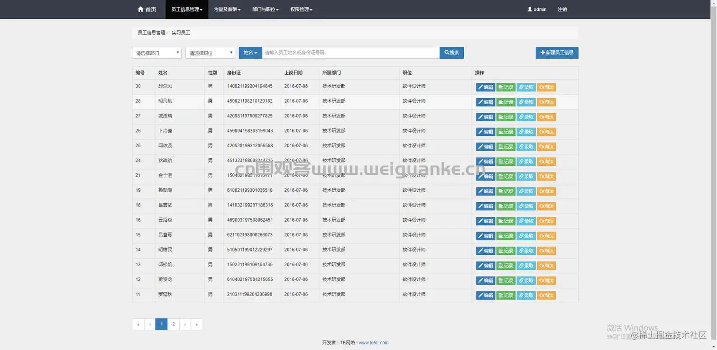Edit employee number 28
This screenshot has width=717, height=350.
(486, 102)
